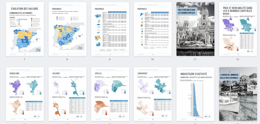Select the Provinces table page starting with Cataluña
This screenshot has width=260, height=124.
(x=153, y=29)
